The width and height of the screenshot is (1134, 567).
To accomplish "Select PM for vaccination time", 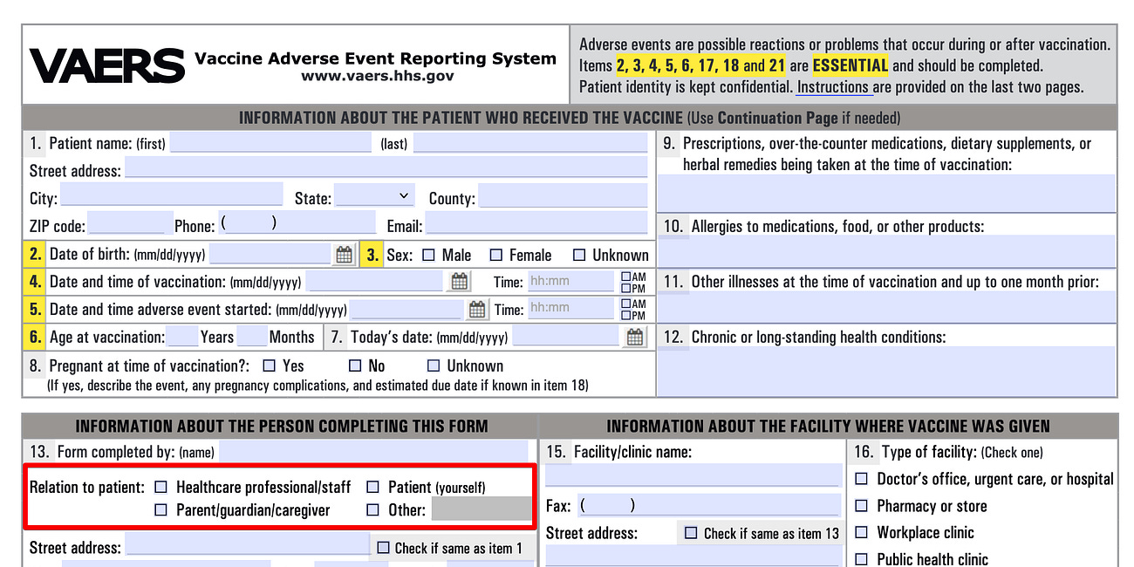I will [x=625, y=288].
